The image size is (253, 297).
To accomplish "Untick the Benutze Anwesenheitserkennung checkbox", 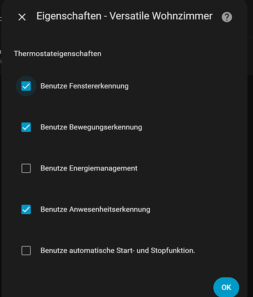I will click(x=26, y=210).
